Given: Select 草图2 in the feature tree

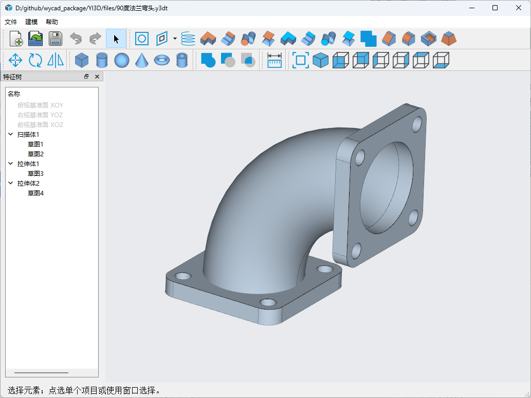Looking at the screenshot, I should click(35, 154).
